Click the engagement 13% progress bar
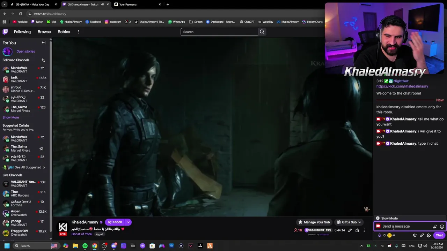Screen dimensions: 447x251 point(318,230)
